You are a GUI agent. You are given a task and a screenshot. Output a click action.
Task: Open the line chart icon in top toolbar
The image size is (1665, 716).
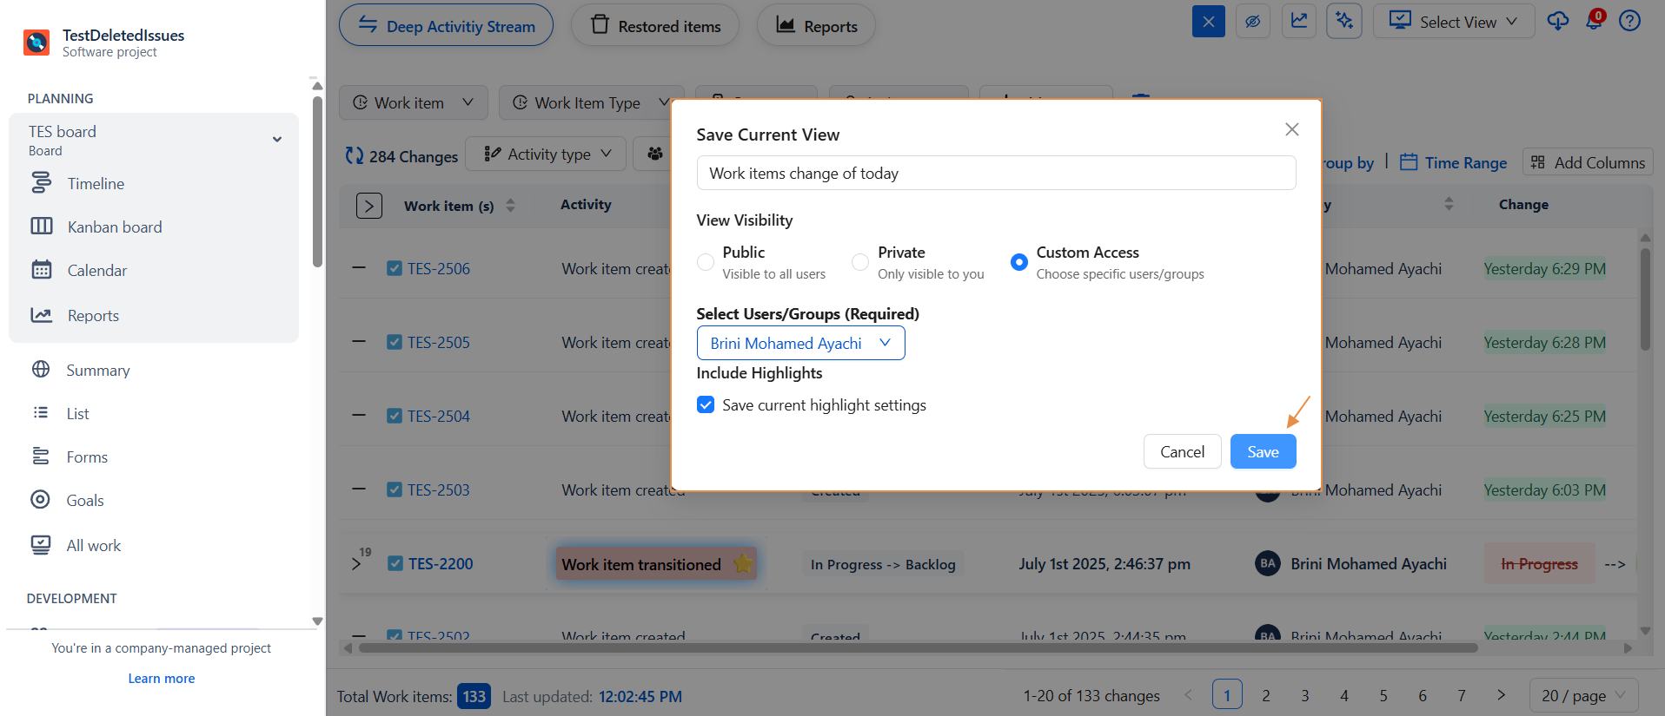click(x=1299, y=22)
